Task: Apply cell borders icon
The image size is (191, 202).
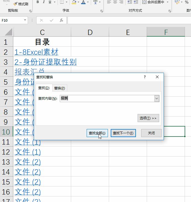Action: [62, 2]
